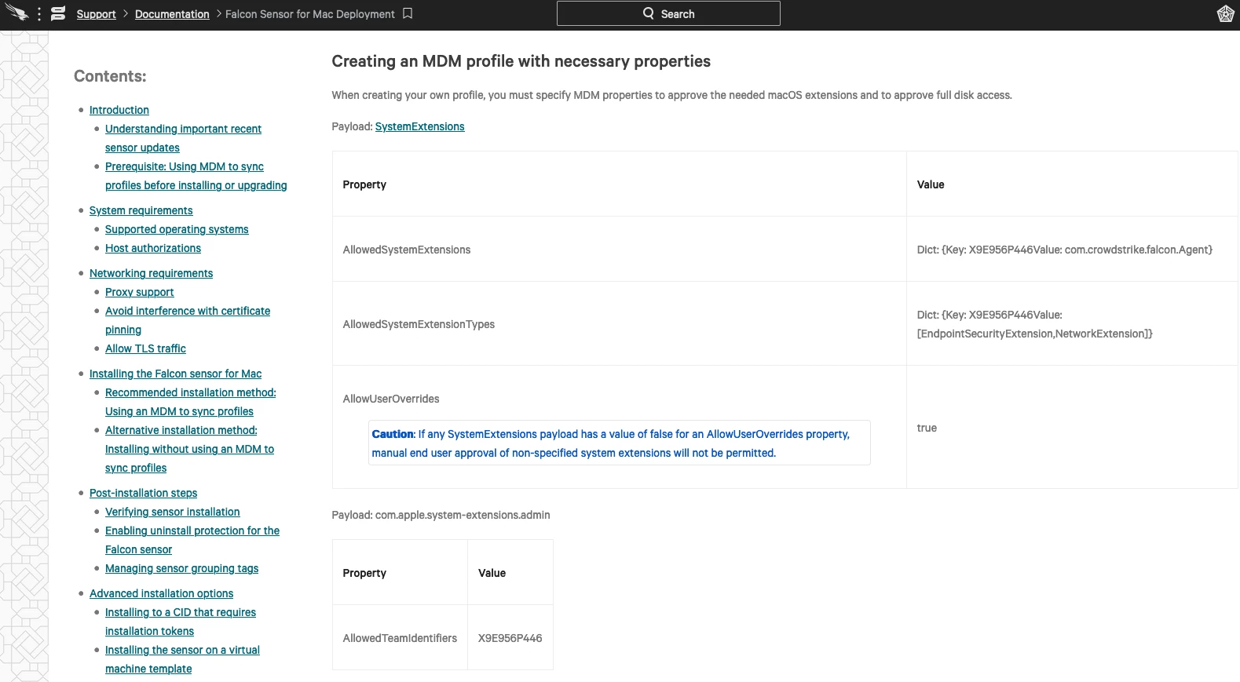The width and height of the screenshot is (1240, 682).
Task: Jump to Advanced installation options
Action: [161, 593]
